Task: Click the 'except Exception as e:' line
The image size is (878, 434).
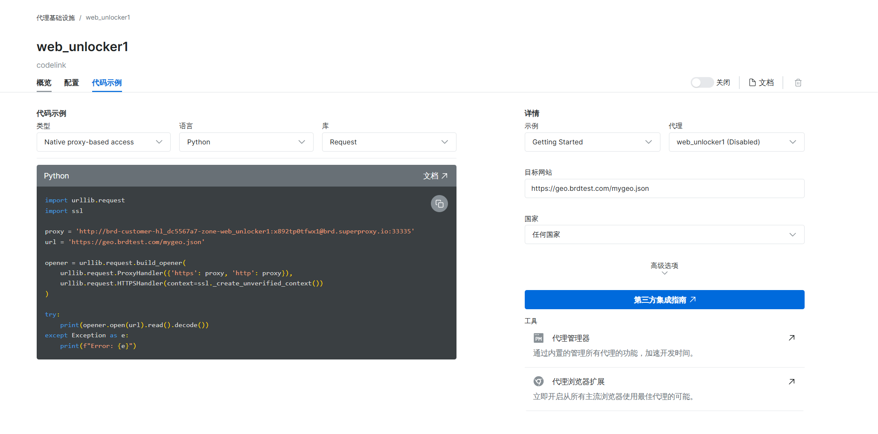Action: [87, 335]
